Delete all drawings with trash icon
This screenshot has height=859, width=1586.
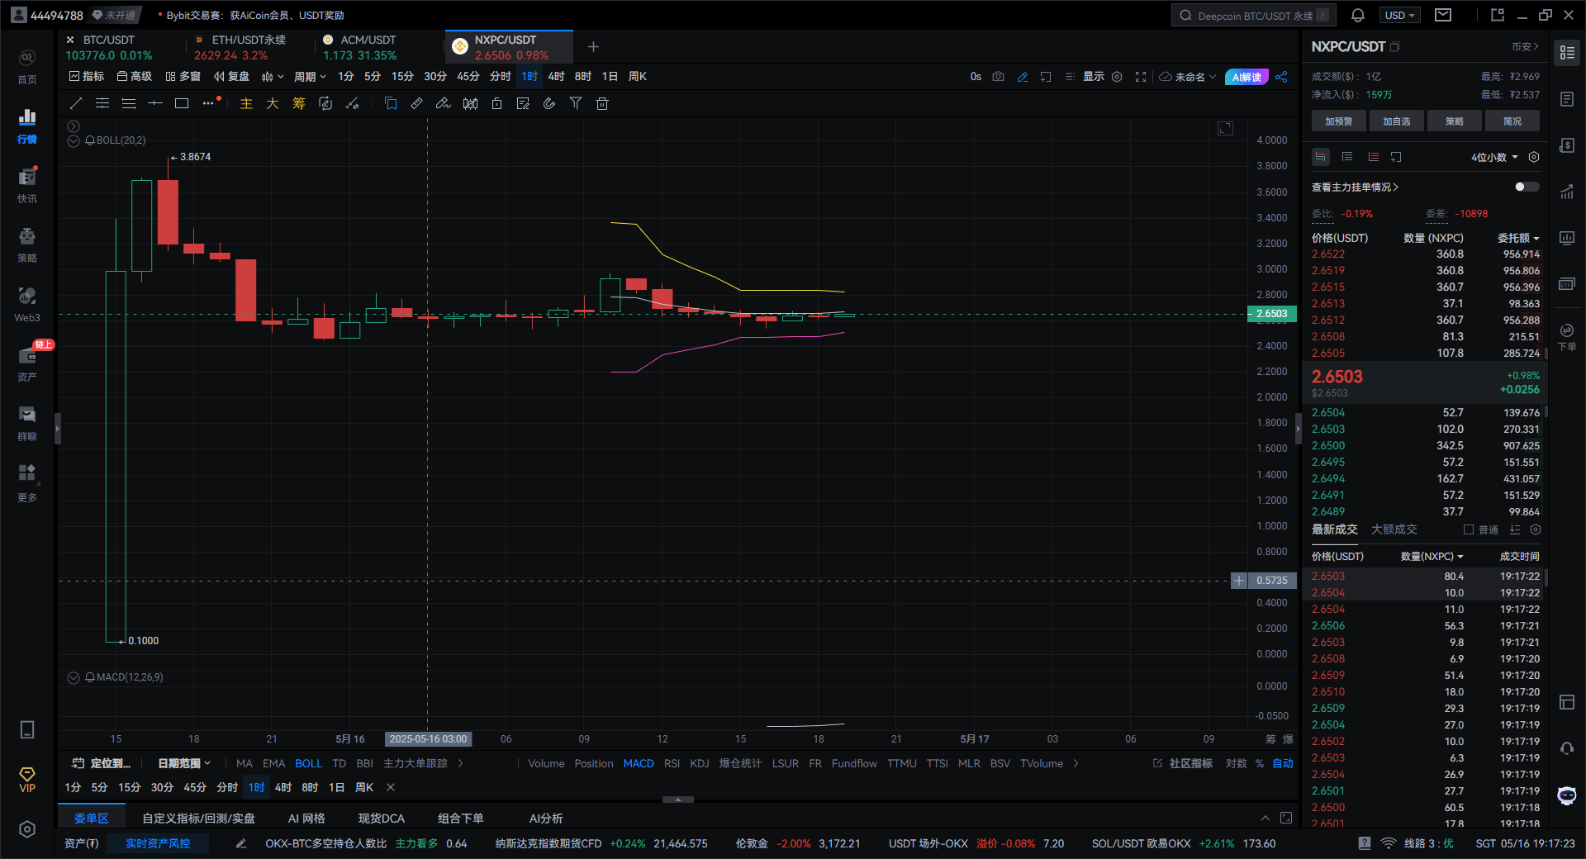[602, 103]
